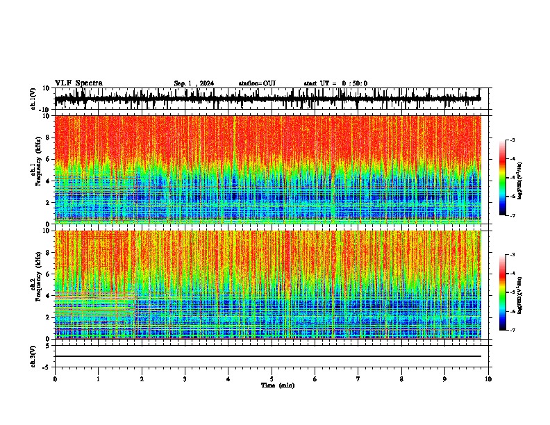Click the "-3" label on ch.1 color bar
Viewport: 550px width, 425px height.
click(x=512, y=140)
